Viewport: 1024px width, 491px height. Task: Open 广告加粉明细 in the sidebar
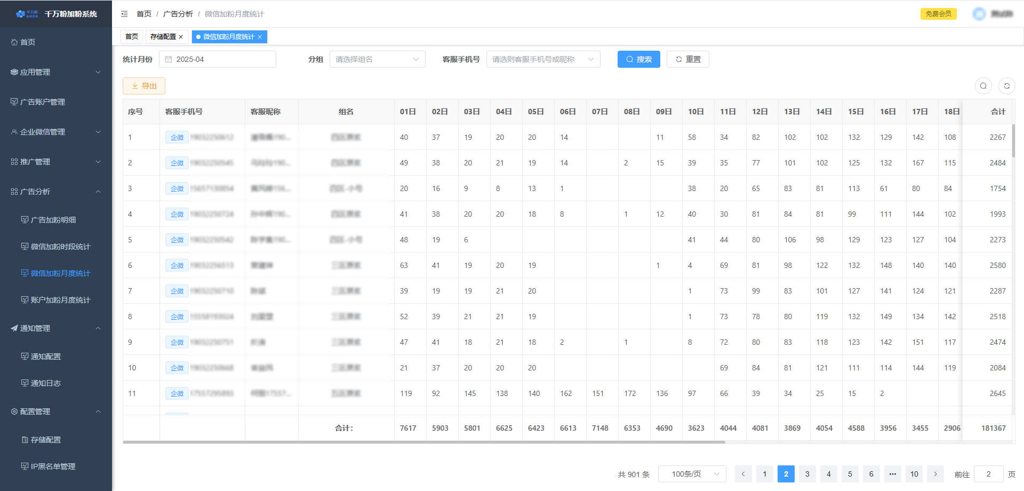coord(53,220)
